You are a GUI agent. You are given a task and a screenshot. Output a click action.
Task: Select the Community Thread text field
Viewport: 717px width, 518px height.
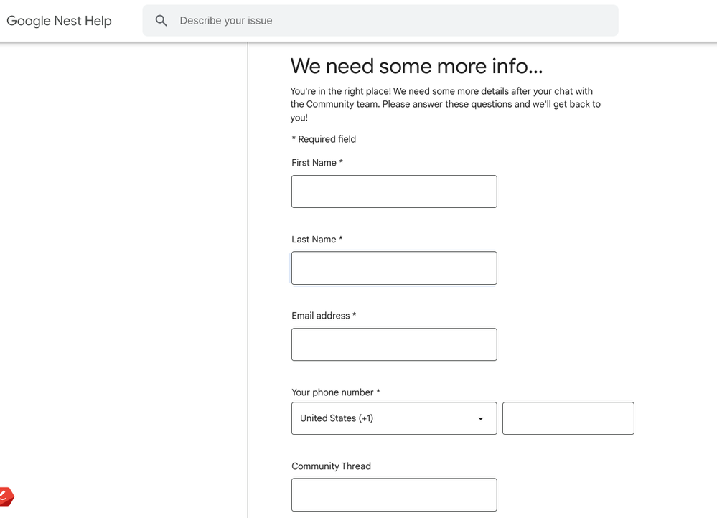click(x=394, y=495)
